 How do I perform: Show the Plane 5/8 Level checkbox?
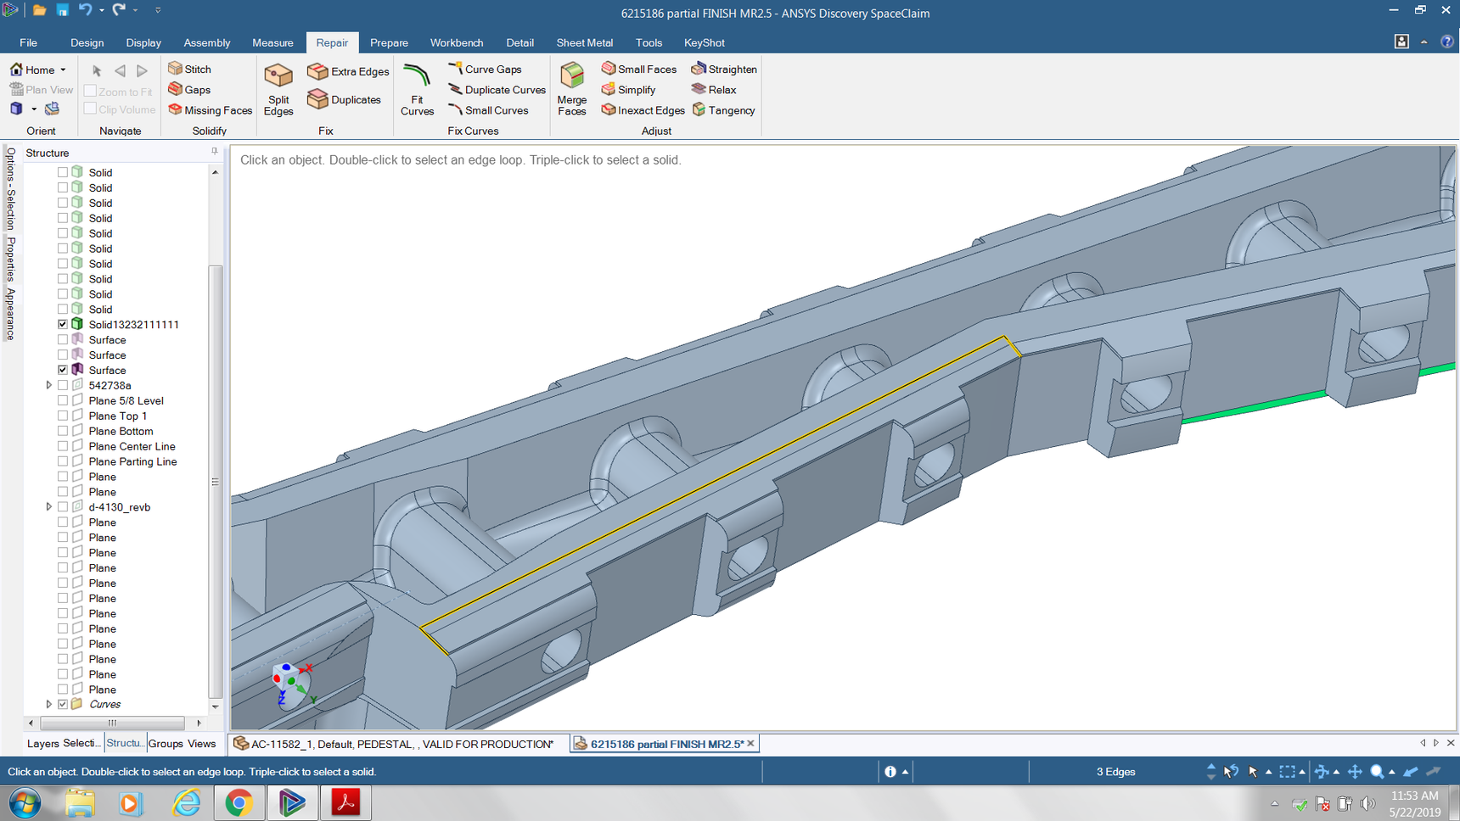63,401
